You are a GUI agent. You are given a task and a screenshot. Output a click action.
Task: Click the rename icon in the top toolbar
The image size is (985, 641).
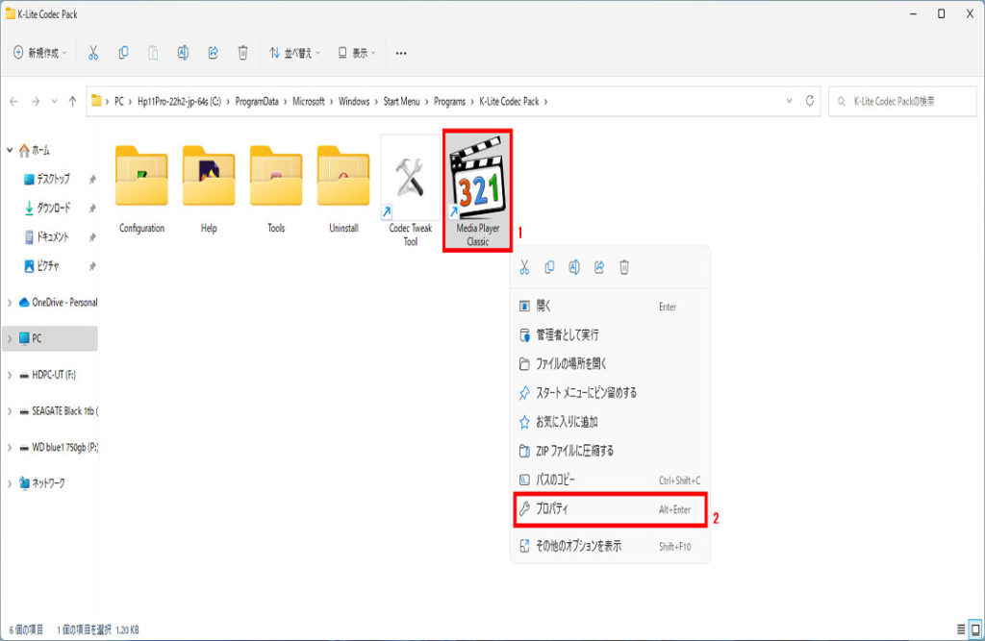183,53
